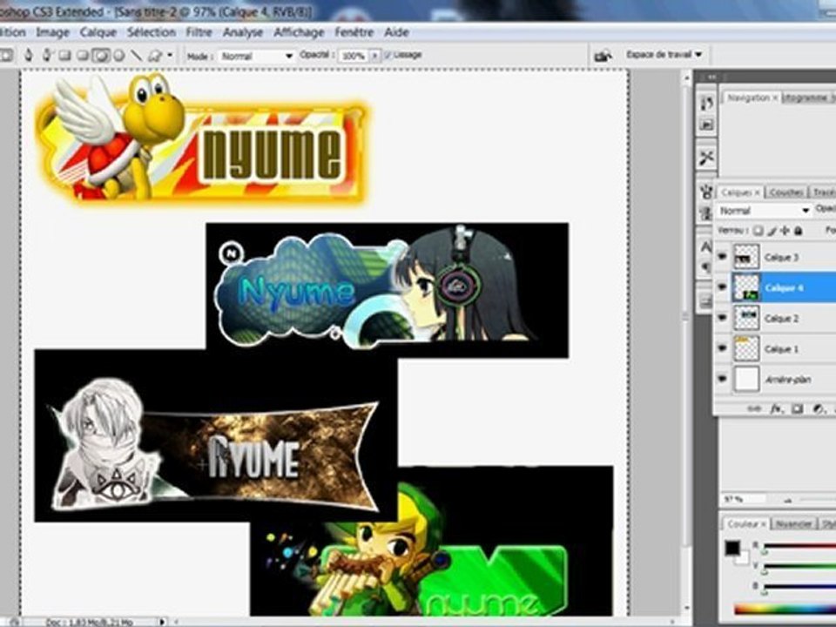Select the Rounded Rectangle shape option
This screenshot has width=836, height=627.
pos(83,55)
